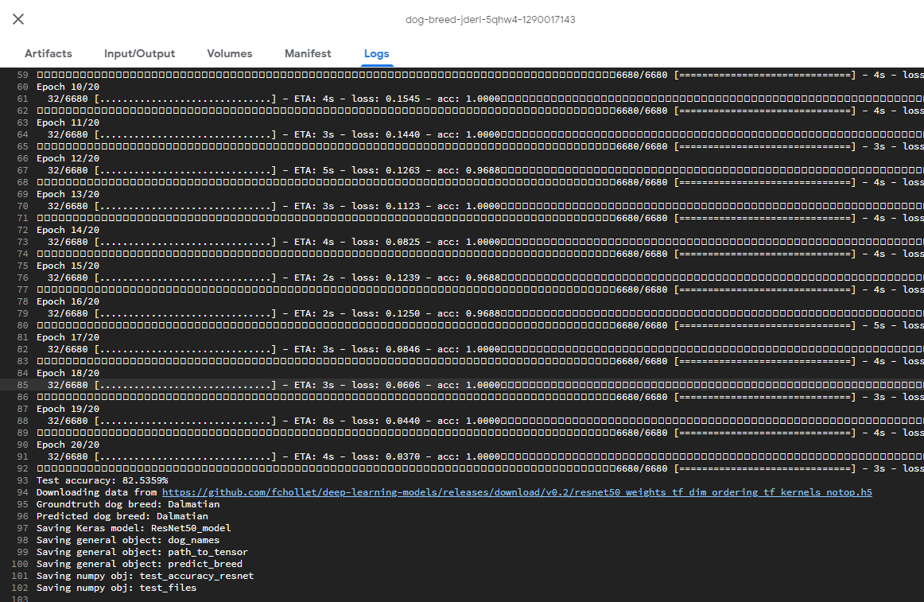The image size is (924, 602).
Task: Click the Epoch 10/20 log line
Action: (x=68, y=87)
